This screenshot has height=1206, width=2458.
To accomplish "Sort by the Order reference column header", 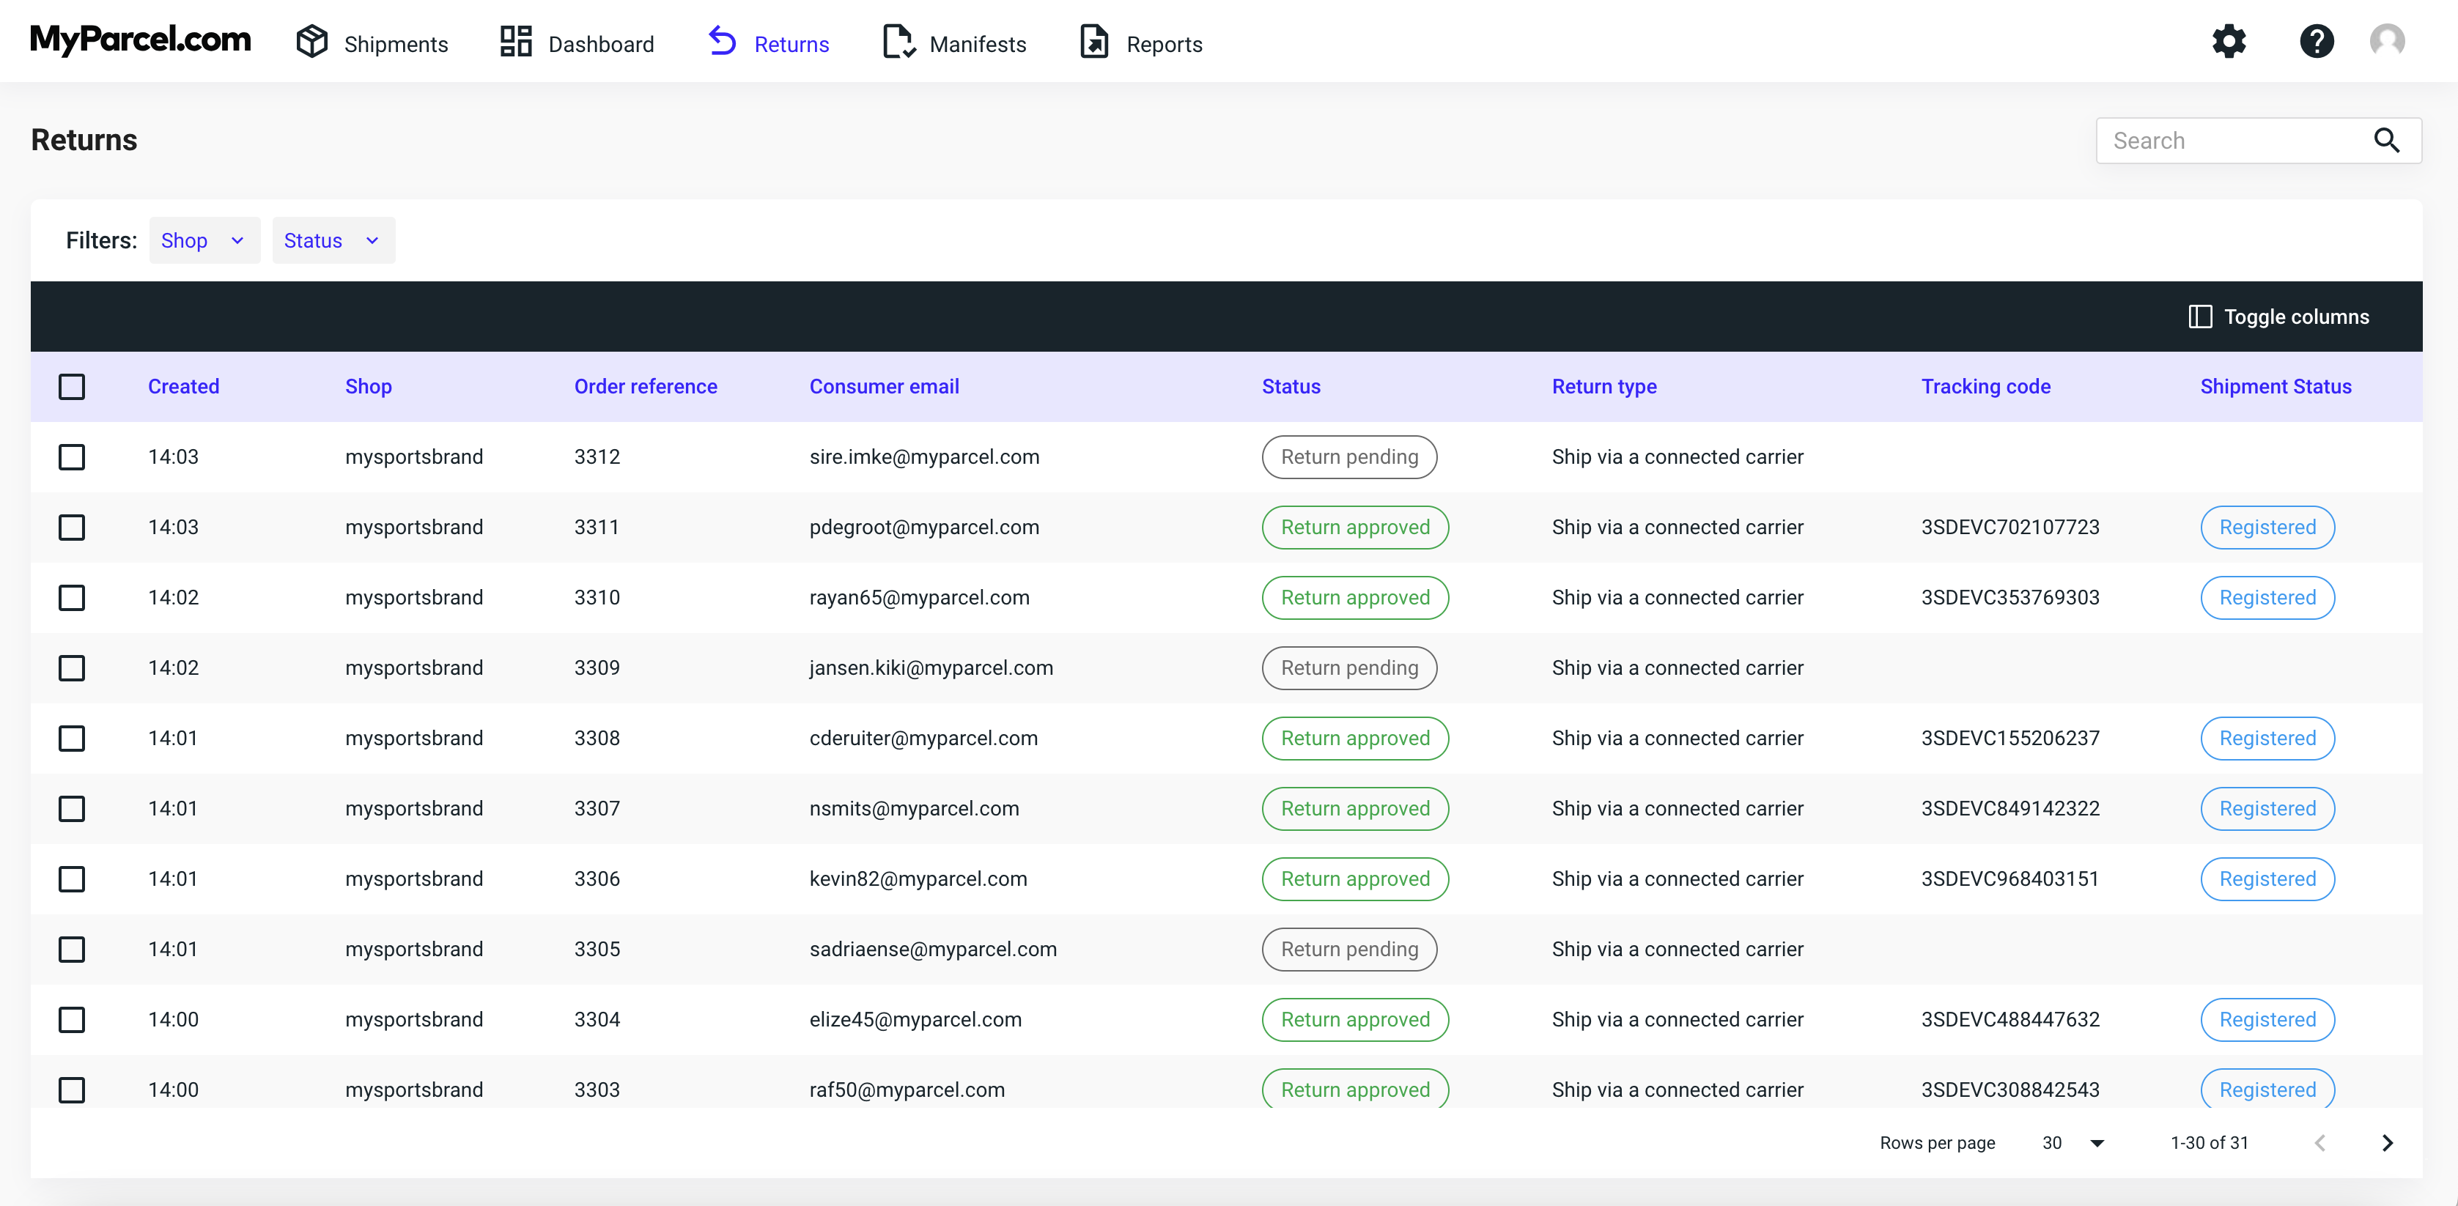I will tap(645, 386).
